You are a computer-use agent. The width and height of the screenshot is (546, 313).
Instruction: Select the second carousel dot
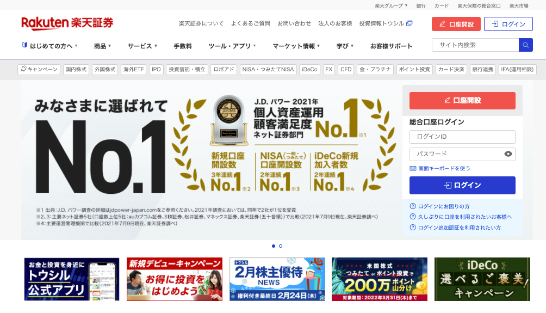click(x=281, y=246)
